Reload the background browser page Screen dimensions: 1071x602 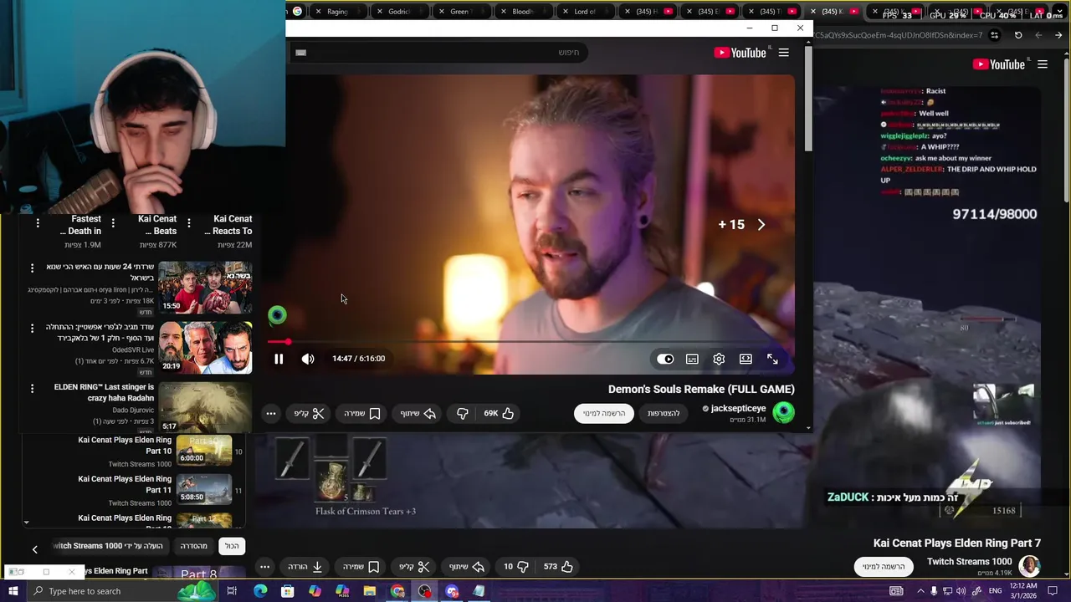(x=1018, y=35)
